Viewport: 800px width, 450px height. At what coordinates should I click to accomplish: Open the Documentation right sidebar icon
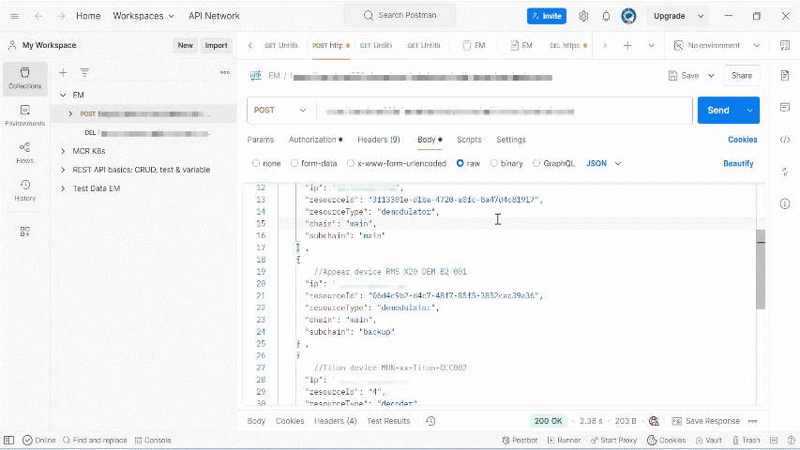pos(785,76)
